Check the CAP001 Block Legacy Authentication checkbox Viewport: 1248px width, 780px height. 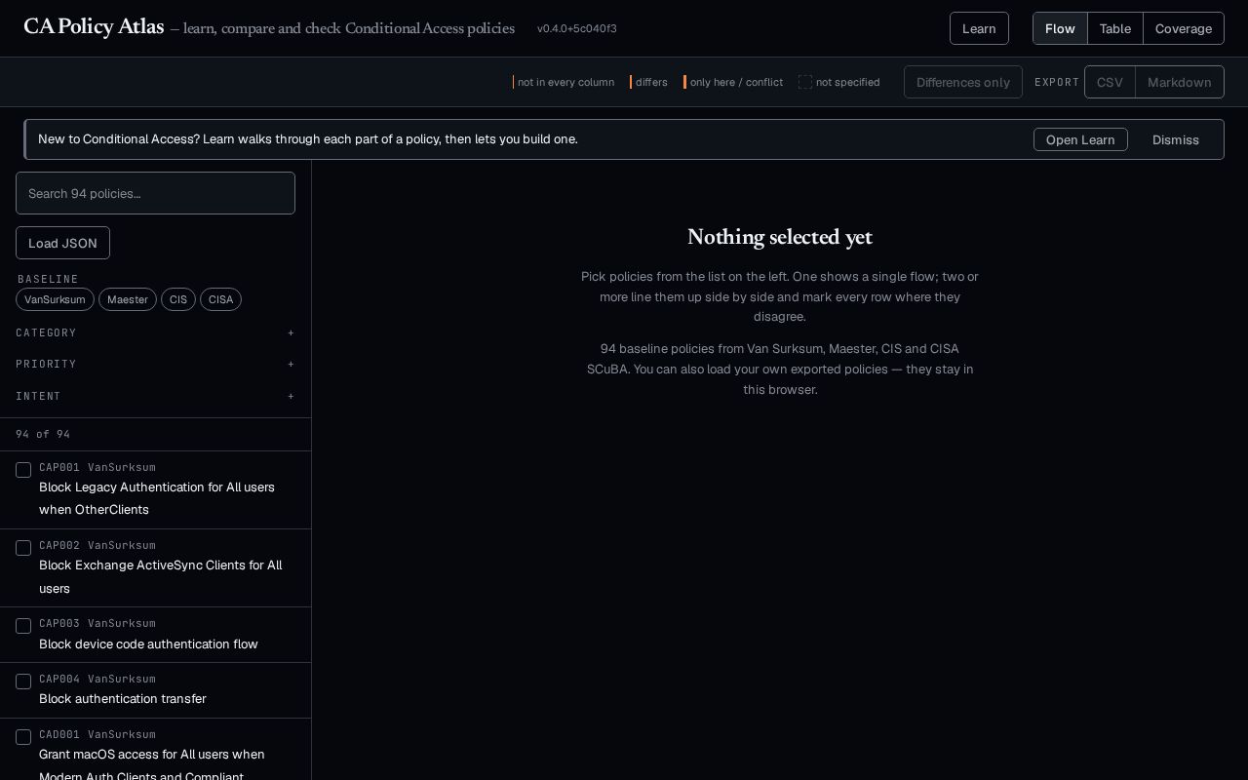point(23,470)
